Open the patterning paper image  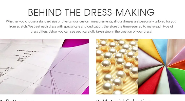click(44, 67)
